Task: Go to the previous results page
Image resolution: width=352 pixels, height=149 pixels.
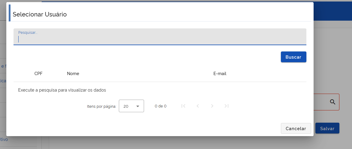Action: [x=198, y=106]
